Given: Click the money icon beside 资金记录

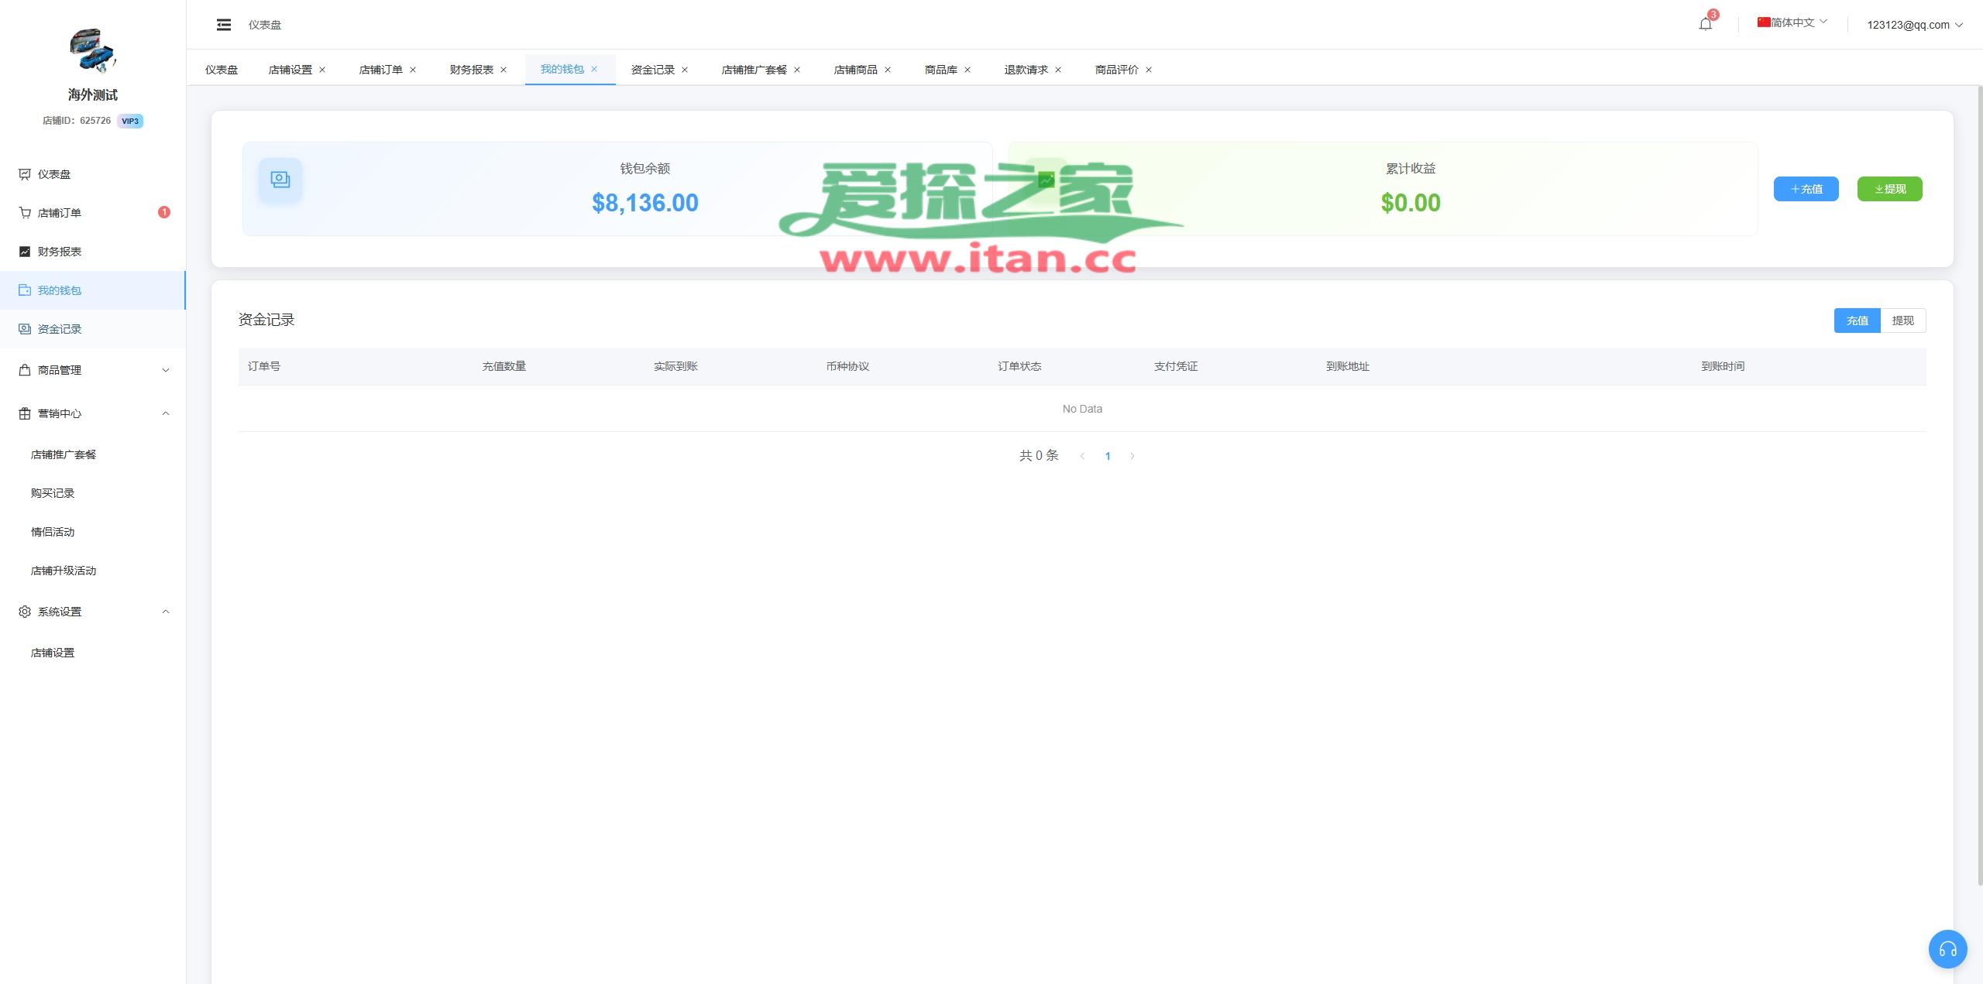Looking at the screenshot, I should 25,329.
